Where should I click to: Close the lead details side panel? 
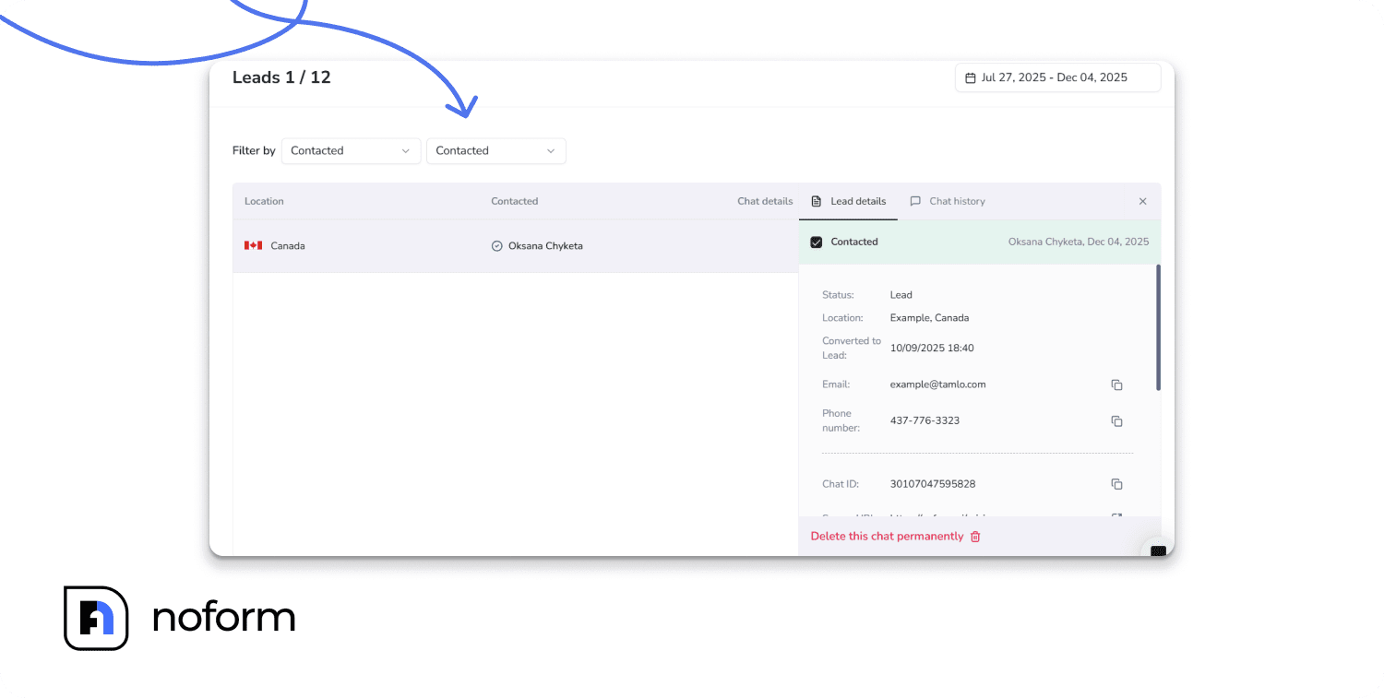coord(1142,201)
